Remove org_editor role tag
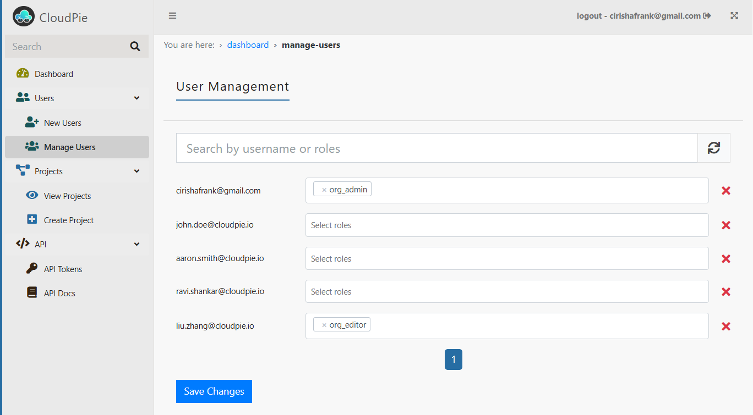The image size is (753, 415). 324,325
